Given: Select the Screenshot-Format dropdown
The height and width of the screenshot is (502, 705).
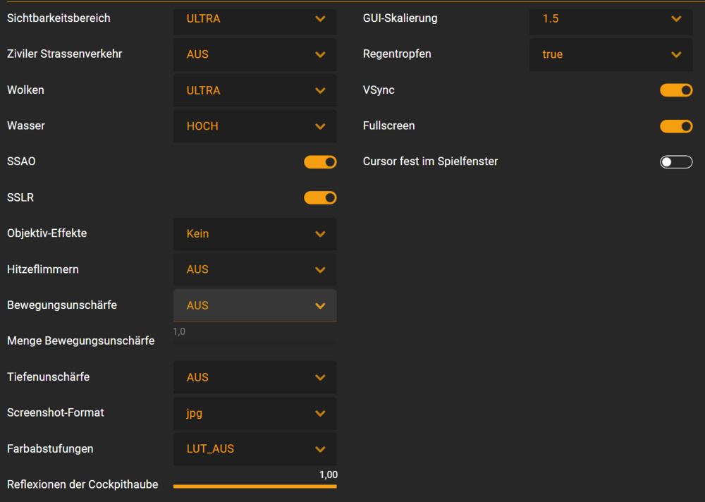Looking at the screenshot, I should click(x=255, y=413).
